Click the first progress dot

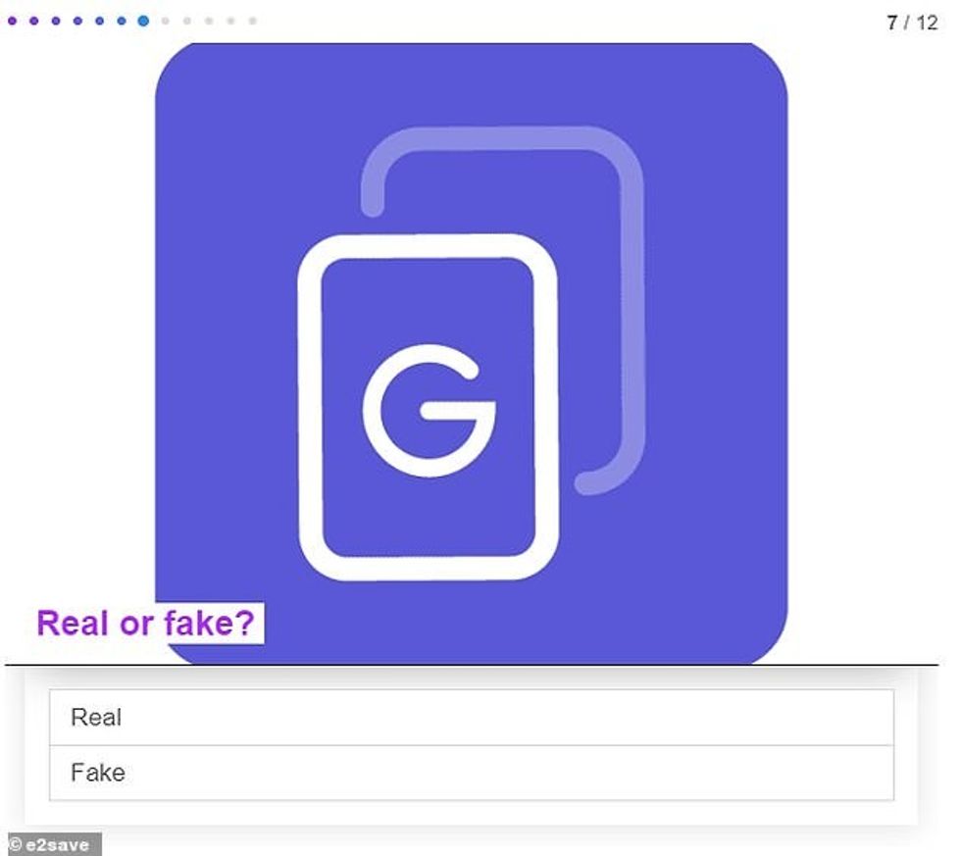[x=12, y=21]
